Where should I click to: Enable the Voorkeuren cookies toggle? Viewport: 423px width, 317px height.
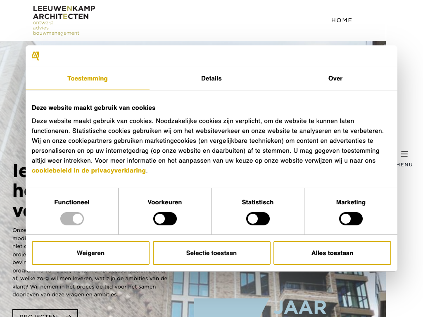[x=165, y=219]
